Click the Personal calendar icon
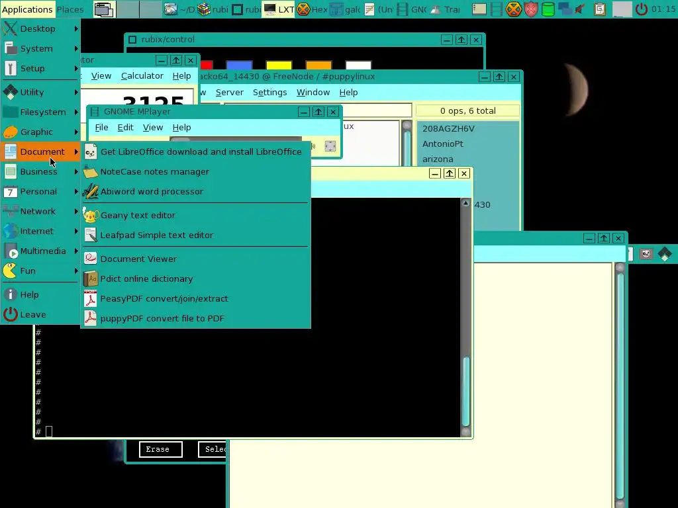This screenshot has width=678, height=508. (x=11, y=191)
